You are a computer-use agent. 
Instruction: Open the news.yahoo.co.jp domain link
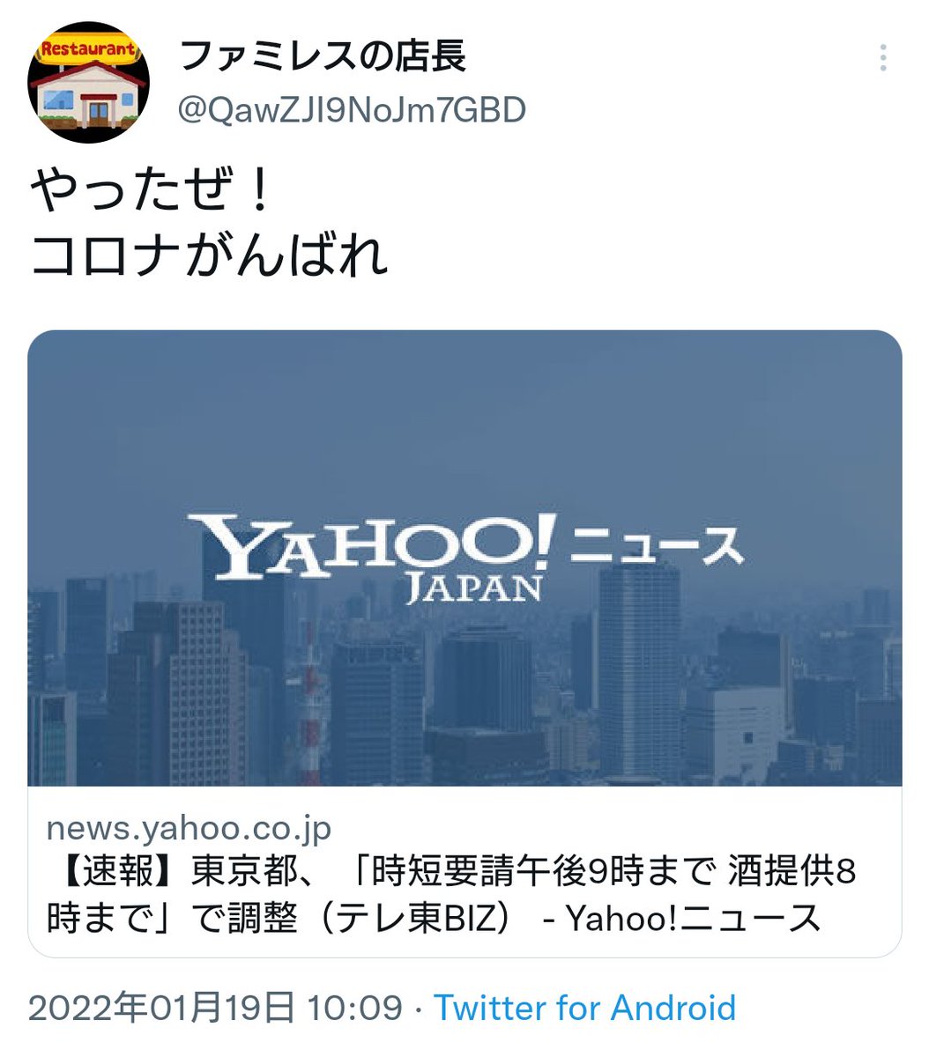coord(189,828)
